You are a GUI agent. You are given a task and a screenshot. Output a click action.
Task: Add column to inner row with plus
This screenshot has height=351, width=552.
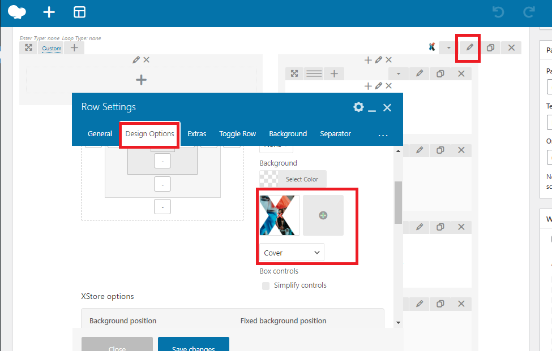pos(334,73)
